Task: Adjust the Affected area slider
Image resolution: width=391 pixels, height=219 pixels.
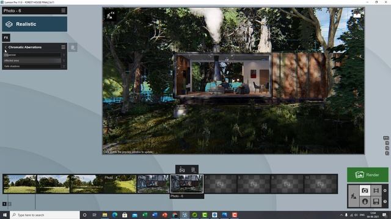Action: click(x=32, y=61)
